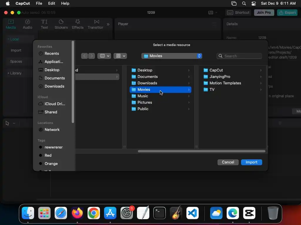Open the Help menu
This screenshot has width=301, height=225.
click(x=65, y=4)
